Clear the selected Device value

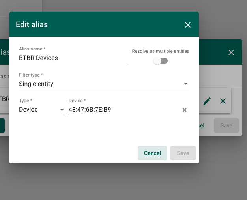[x=185, y=110]
